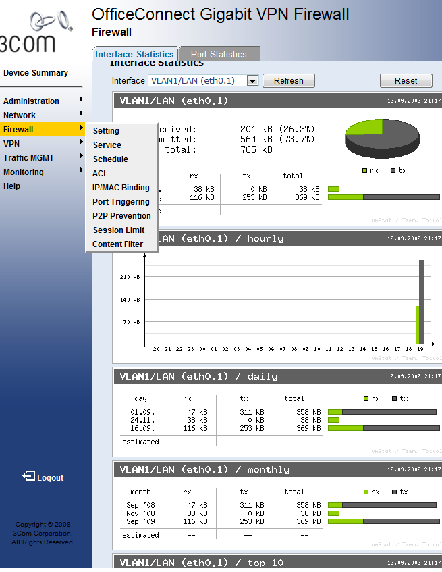Image resolution: width=442 pixels, height=572 pixels.
Task: Expand the Administration submenu arrow
Action: tap(81, 99)
